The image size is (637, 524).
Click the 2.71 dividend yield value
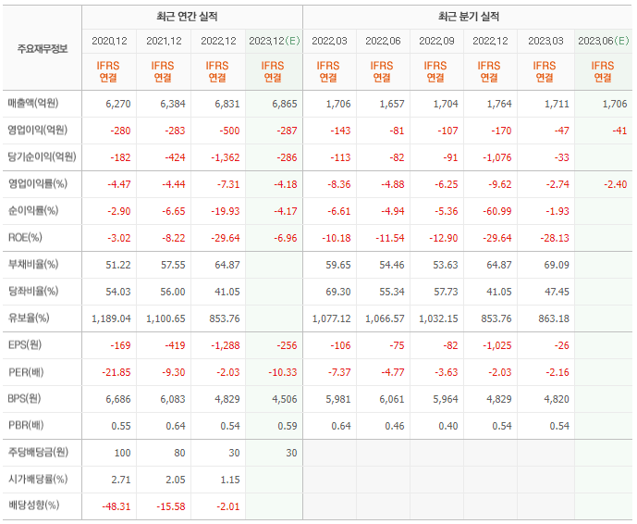[x=121, y=480]
